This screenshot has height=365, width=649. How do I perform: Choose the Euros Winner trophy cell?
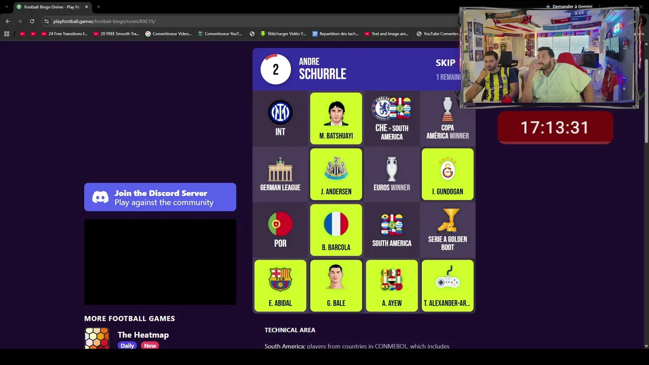392,174
